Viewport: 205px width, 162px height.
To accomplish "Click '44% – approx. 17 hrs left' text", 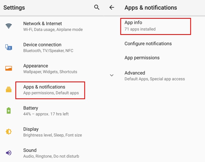I will (x=46, y=114).
